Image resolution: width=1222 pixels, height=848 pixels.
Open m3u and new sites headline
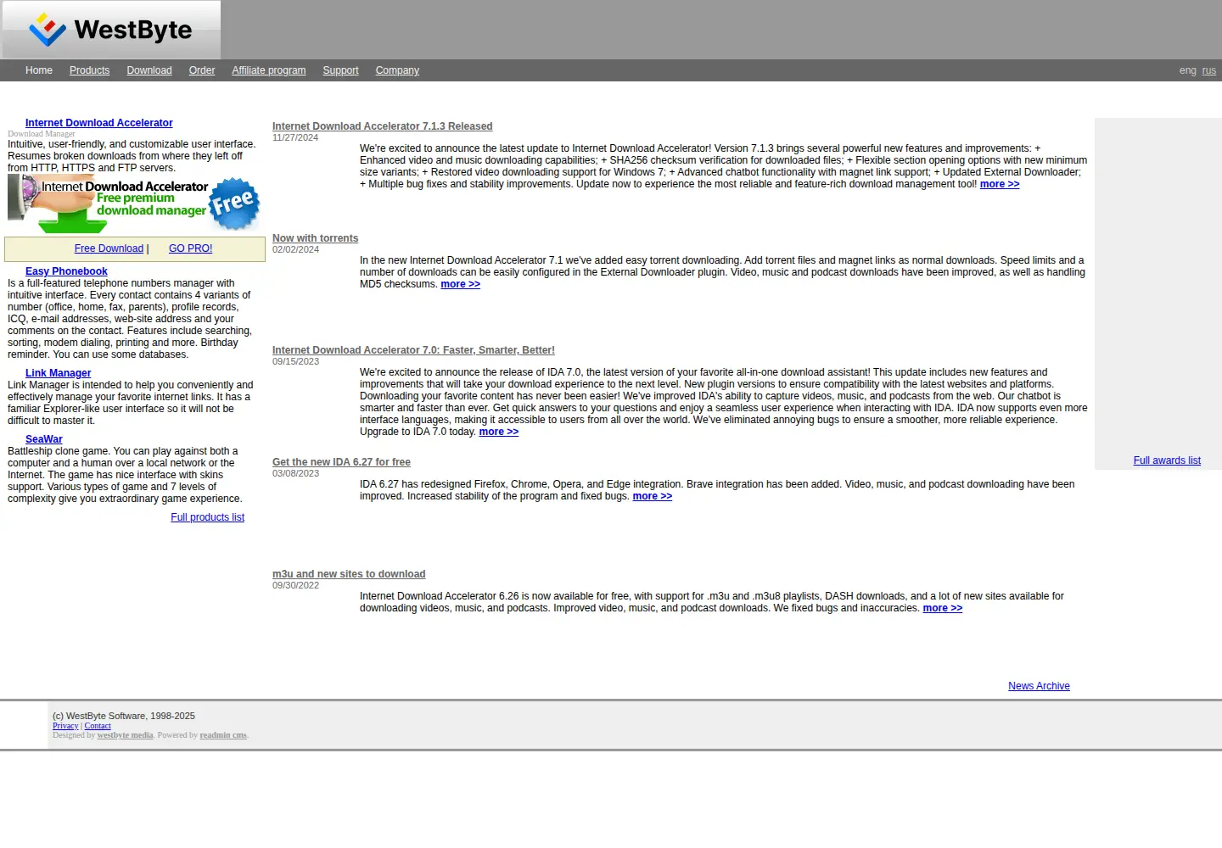tap(349, 574)
